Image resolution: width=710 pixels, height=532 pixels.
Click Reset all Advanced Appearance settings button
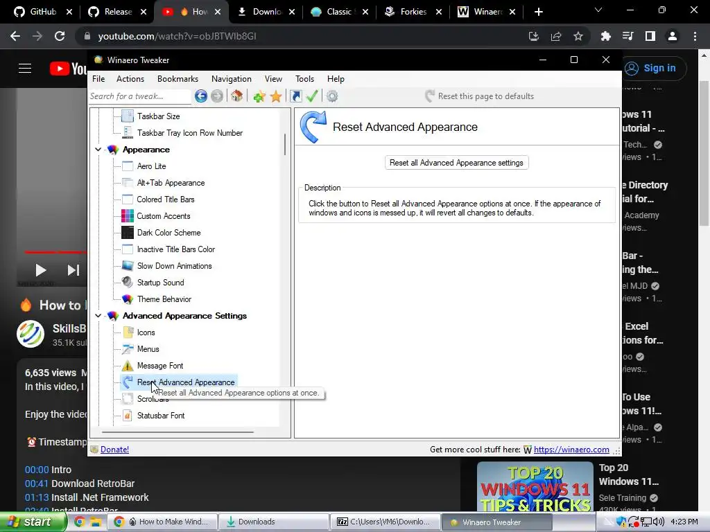[456, 163]
